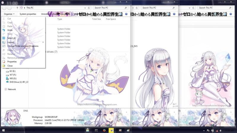
Task: Click the WORKGROUP value in details pane
Action: pyautogui.click(x=51, y=117)
